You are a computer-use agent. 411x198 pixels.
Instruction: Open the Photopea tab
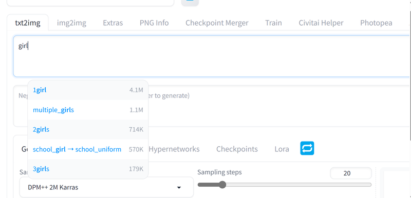click(x=376, y=23)
